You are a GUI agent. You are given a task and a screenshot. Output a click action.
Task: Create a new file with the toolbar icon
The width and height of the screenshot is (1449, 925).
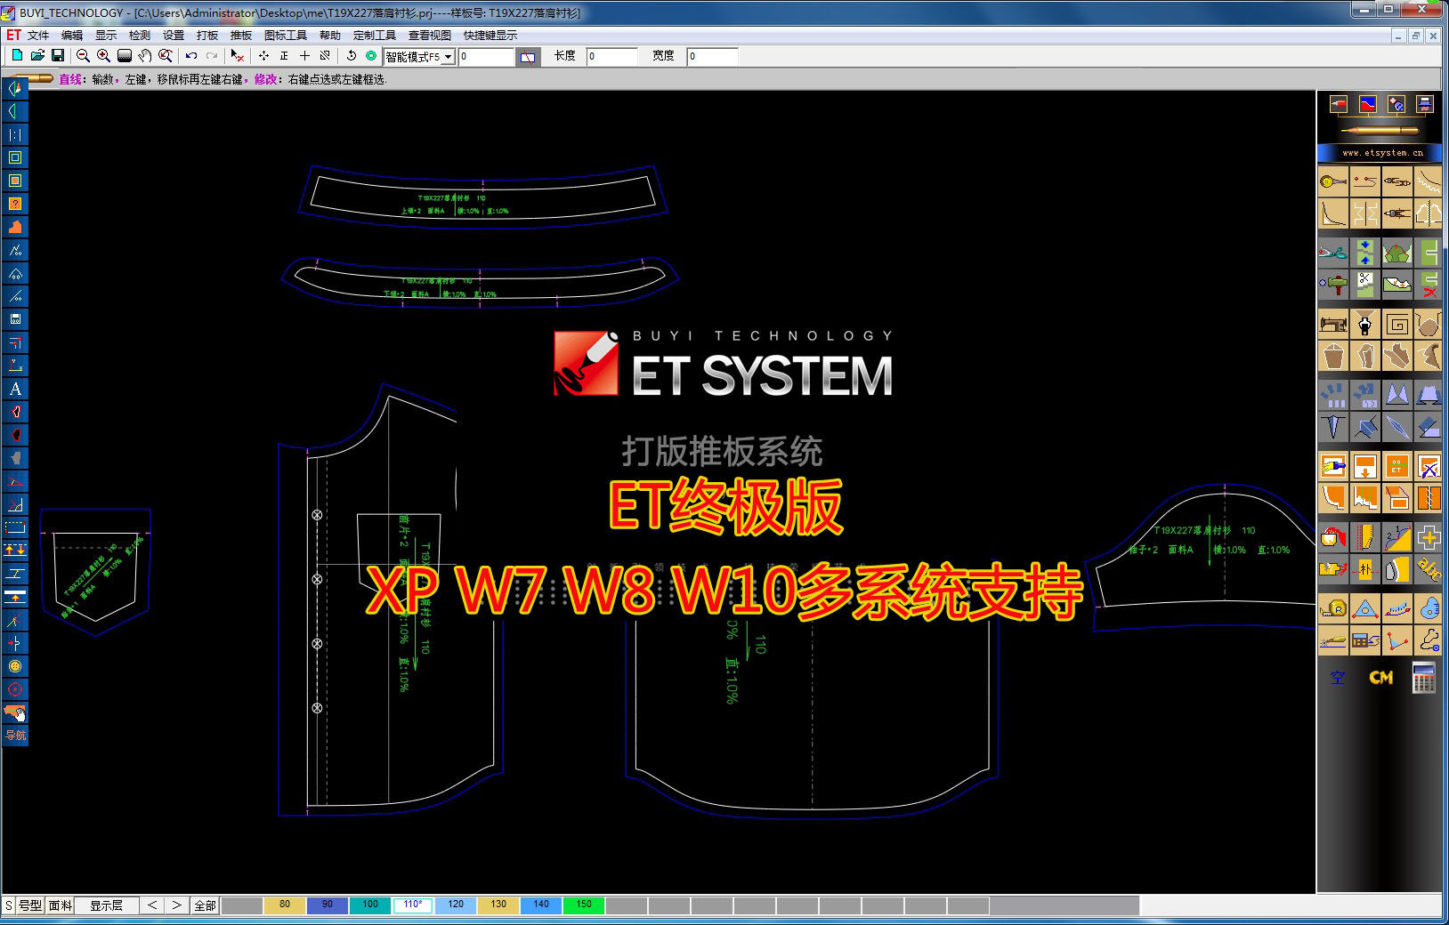coord(17,56)
